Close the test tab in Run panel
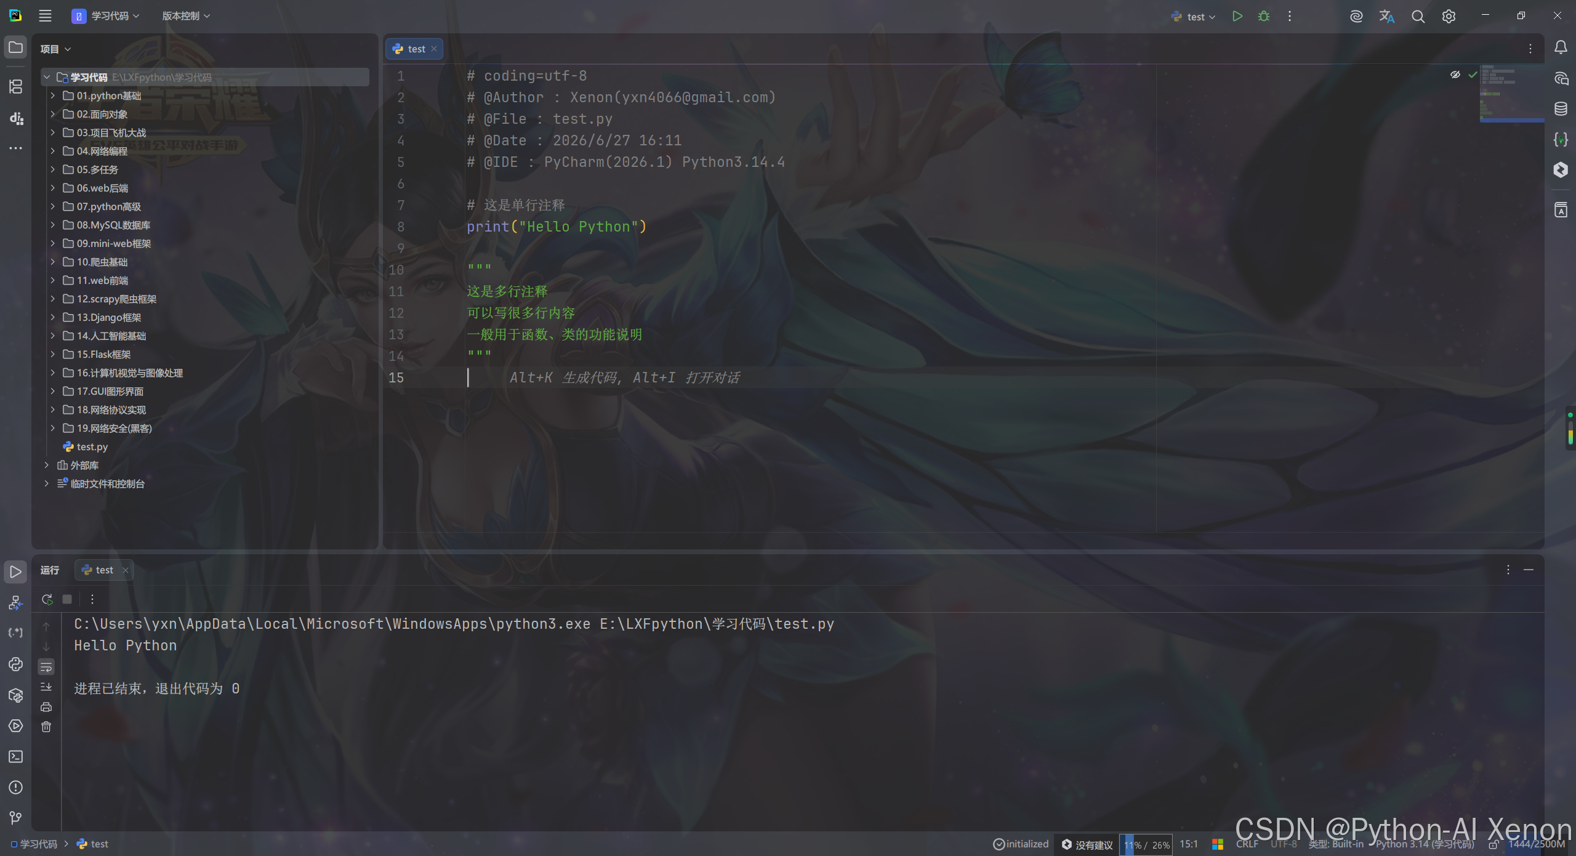This screenshot has height=856, width=1576. (126, 570)
